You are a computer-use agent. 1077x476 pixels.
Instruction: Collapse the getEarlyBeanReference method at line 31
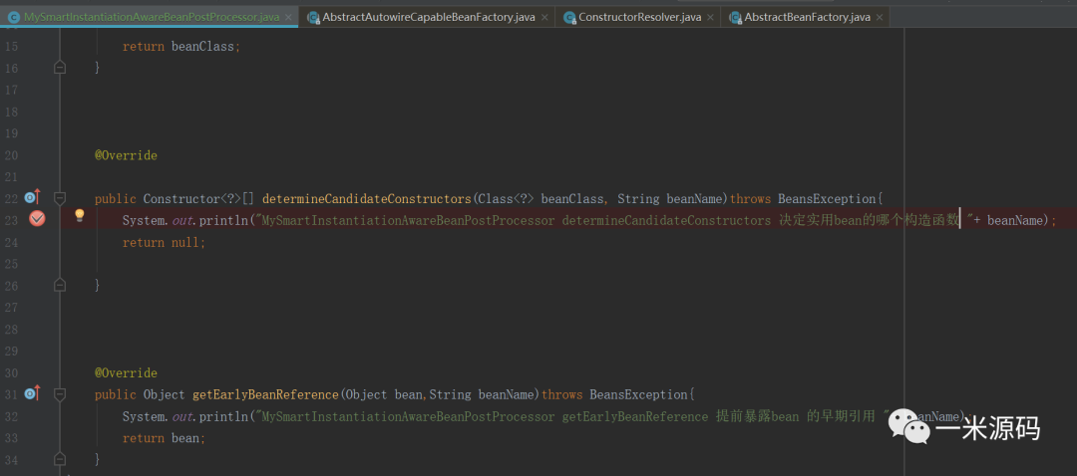pyautogui.click(x=60, y=394)
